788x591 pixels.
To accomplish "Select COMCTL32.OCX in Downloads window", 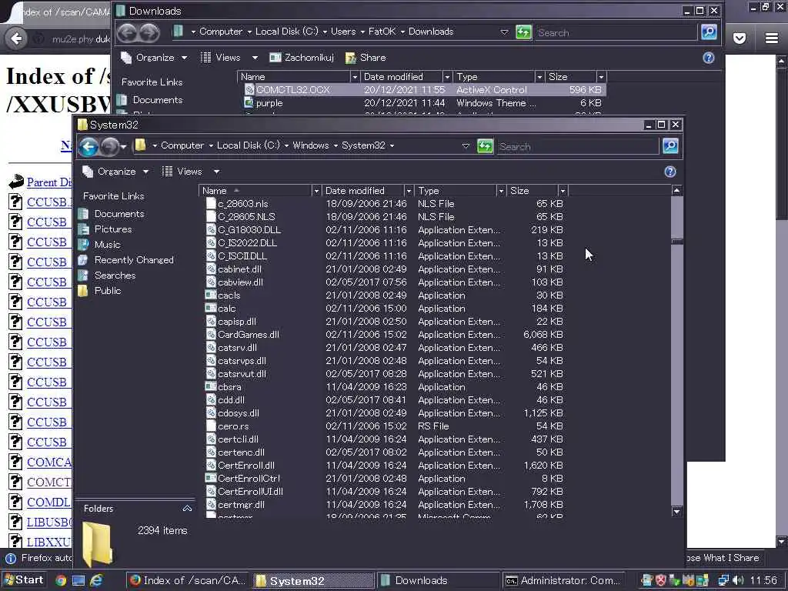I will tap(423, 90).
